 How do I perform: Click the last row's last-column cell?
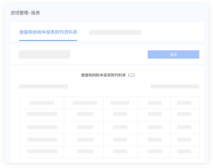185,152
